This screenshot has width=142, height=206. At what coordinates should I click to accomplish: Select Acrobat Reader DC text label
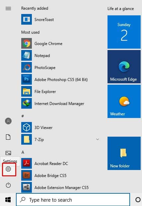click(51, 164)
